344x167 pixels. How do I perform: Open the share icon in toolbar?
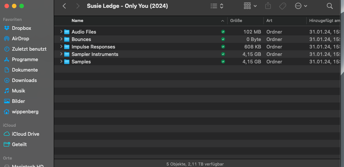pos(268,6)
